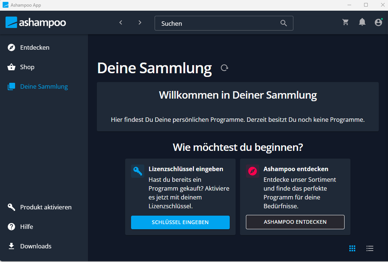Viewport: 388px width, 262px height.
Task: Click the SCHLÜSSEL EINGEBEN button
Action: click(180, 222)
